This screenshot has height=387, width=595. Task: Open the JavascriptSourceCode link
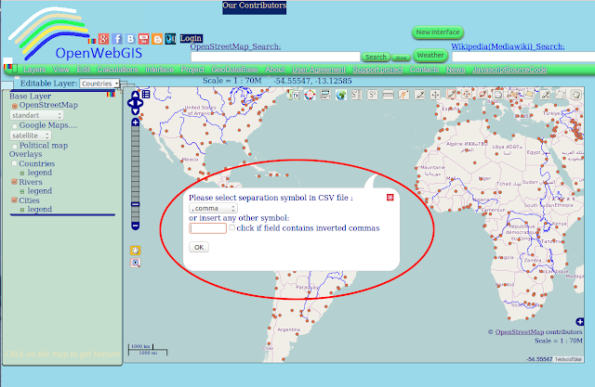pos(509,70)
